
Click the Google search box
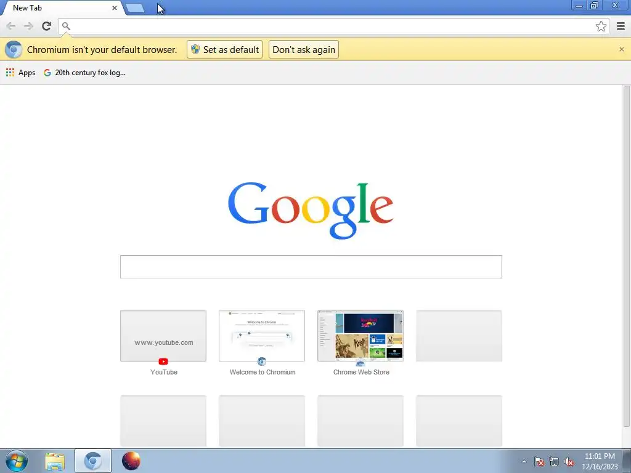[x=311, y=266]
